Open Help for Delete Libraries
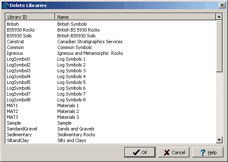Screen dimensions: 228x162 coord(208,152)
